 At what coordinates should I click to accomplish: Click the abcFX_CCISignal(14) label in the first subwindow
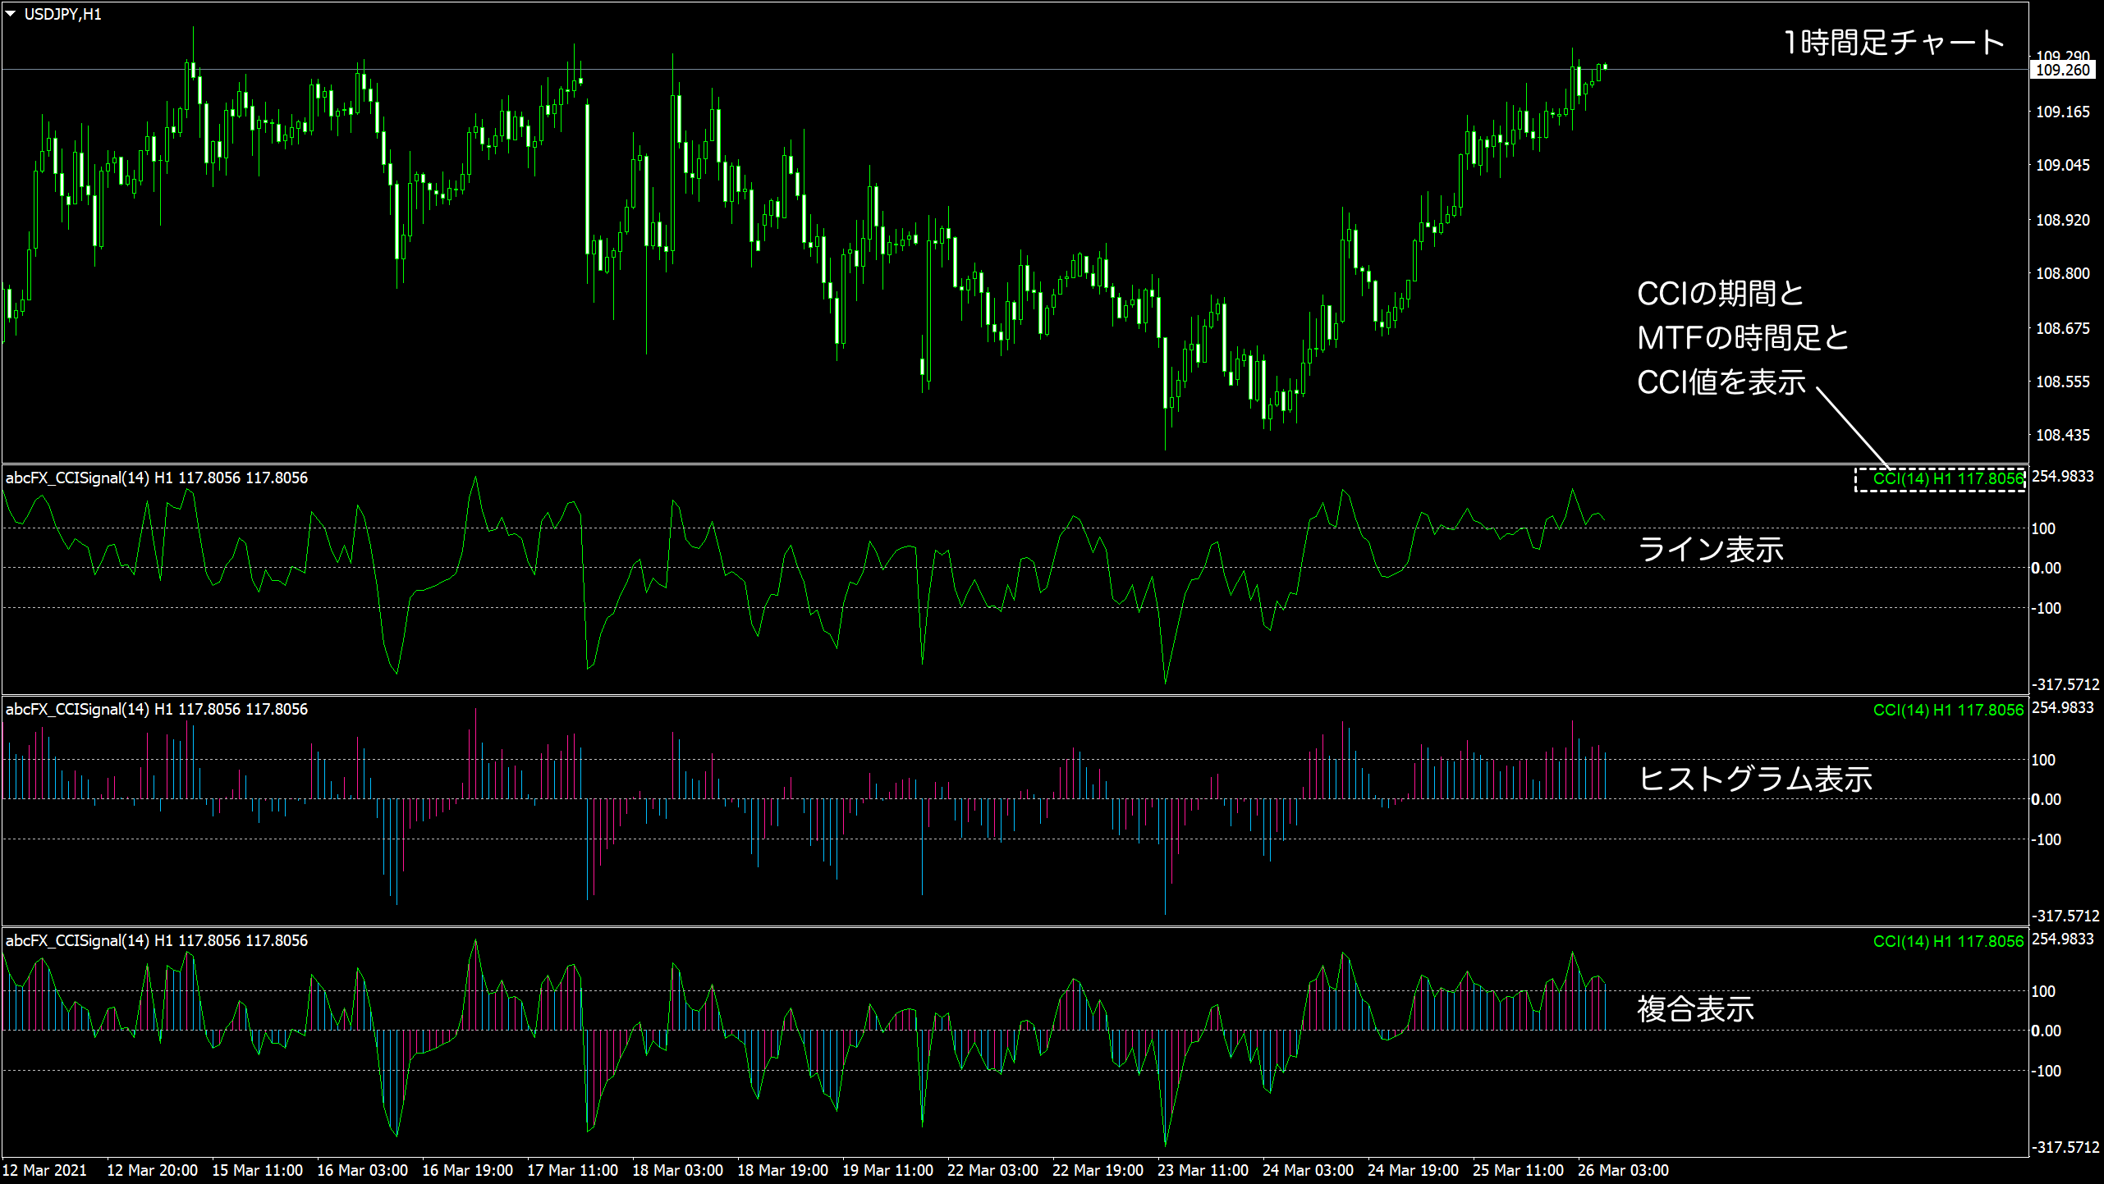tap(77, 478)
